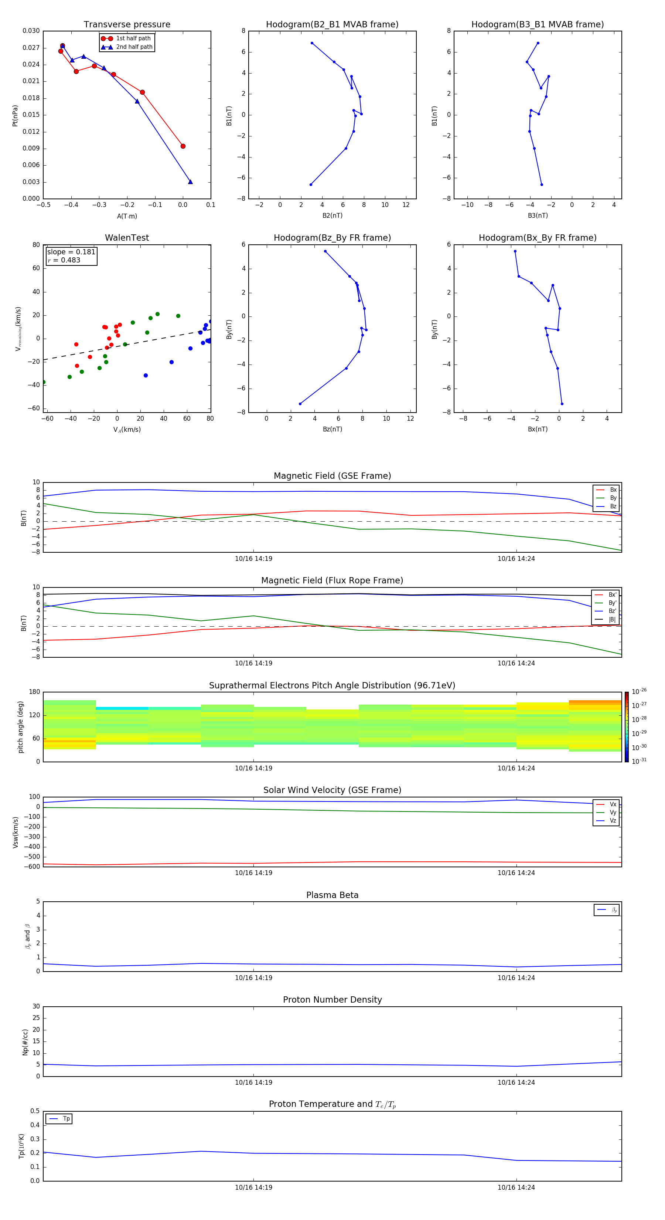Click the 'Hodogram(Bx_By FR frame)' title

click(538, 238)
